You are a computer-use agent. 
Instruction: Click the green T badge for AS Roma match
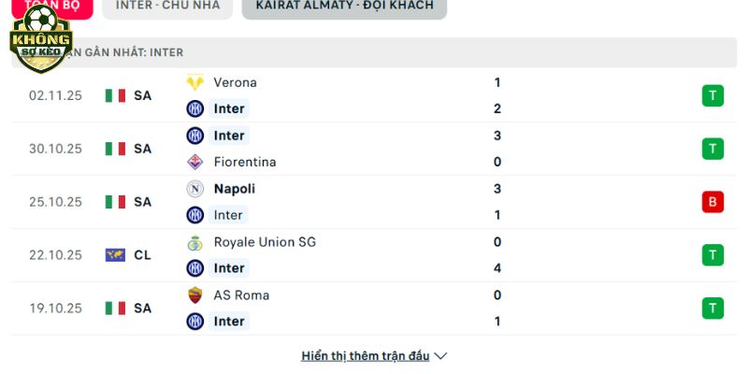pos(712,309)
